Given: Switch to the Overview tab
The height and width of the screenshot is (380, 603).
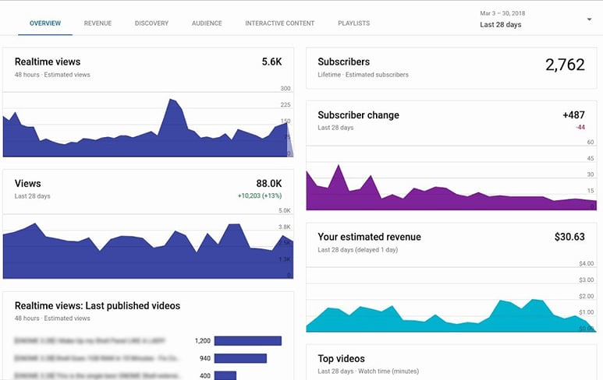Looking at the screenshot, I should coord(45,23).
